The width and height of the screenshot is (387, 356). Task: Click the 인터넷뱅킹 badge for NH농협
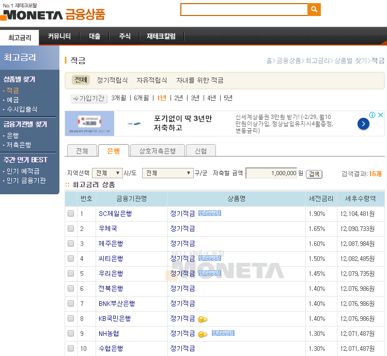(223, 333)
